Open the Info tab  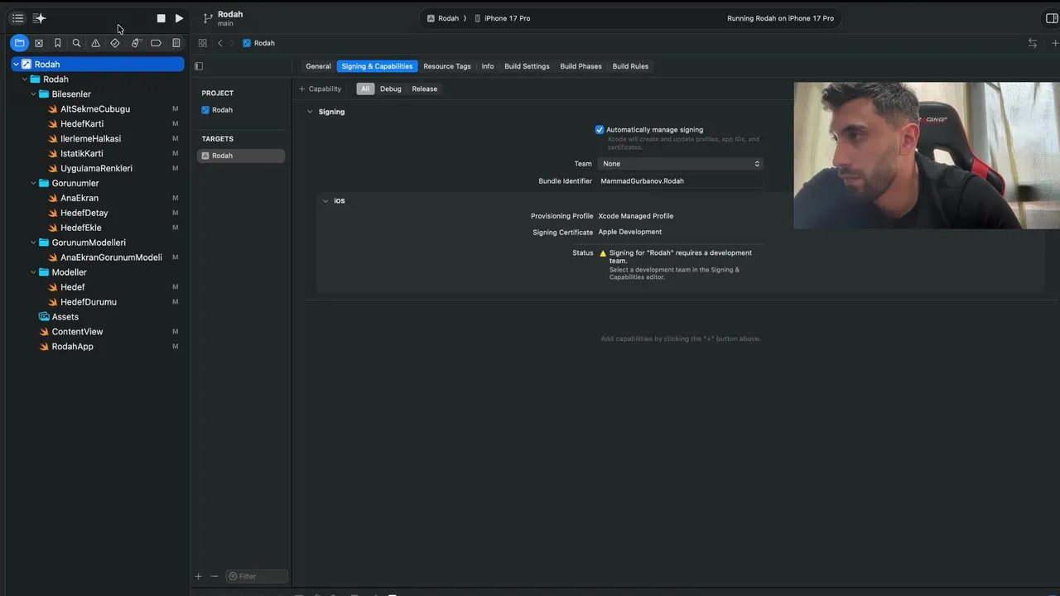click(488, 66)
